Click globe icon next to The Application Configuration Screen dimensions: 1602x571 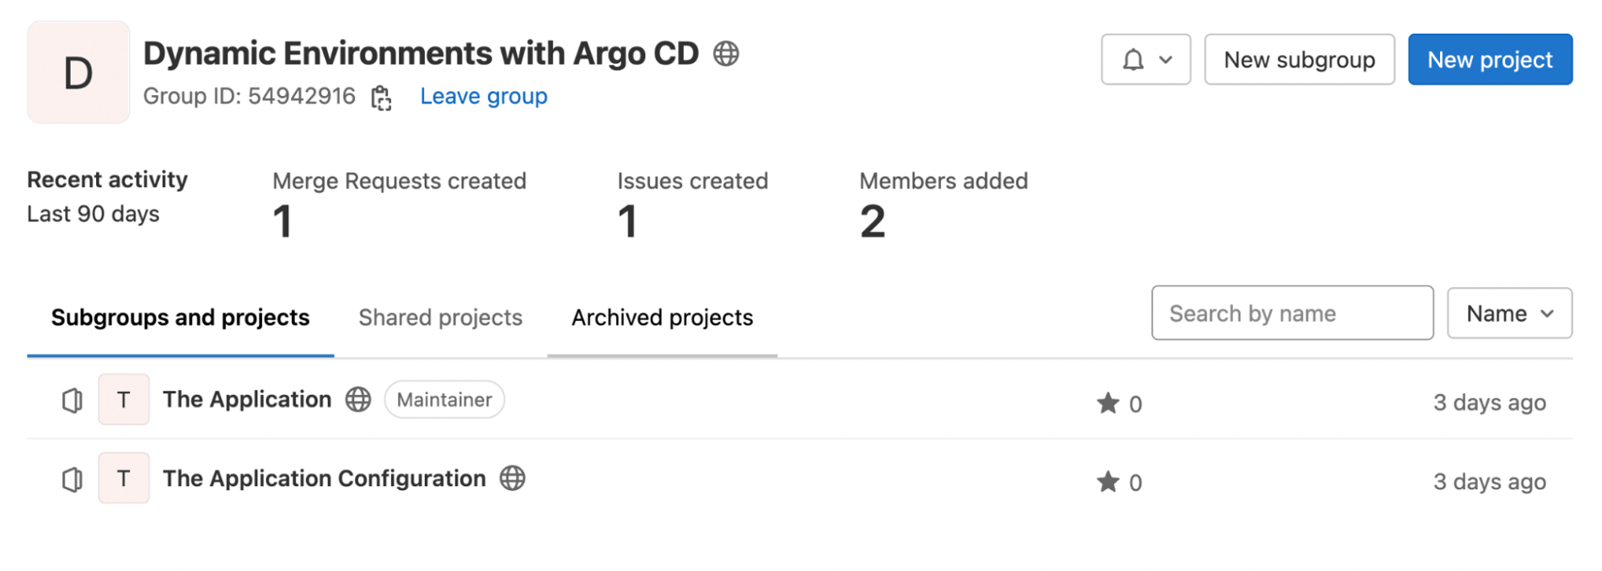(513, 478)
